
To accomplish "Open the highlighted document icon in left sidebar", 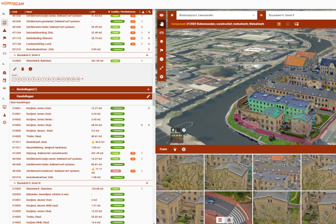I will pyautogui.click(x=4, y=22).
